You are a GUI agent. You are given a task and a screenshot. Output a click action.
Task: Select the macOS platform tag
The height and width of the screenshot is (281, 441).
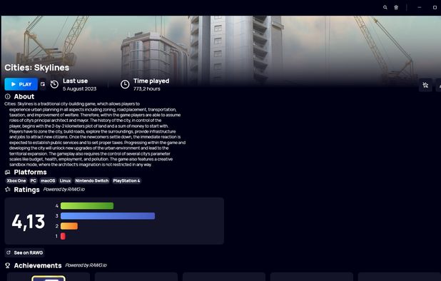tap(48, 180)
